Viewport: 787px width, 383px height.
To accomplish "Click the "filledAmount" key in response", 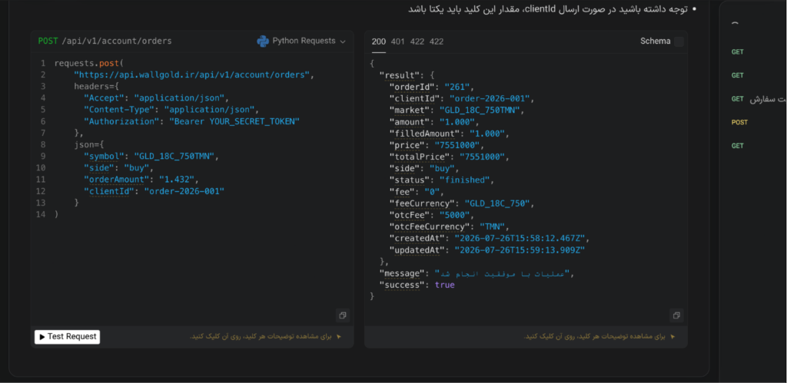I will coord(424,134).
